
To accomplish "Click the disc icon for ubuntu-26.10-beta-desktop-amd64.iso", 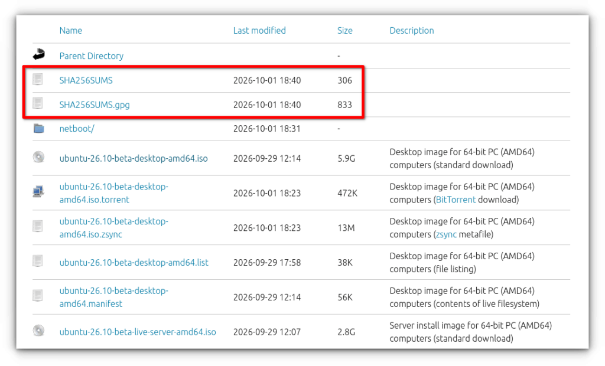I will (38, 157).
